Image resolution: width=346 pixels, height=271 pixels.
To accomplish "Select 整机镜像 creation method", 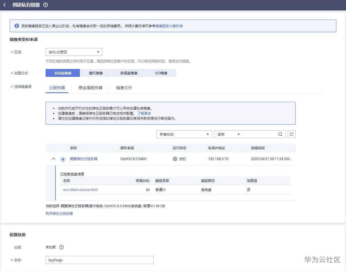I will (x=96, y=73).
